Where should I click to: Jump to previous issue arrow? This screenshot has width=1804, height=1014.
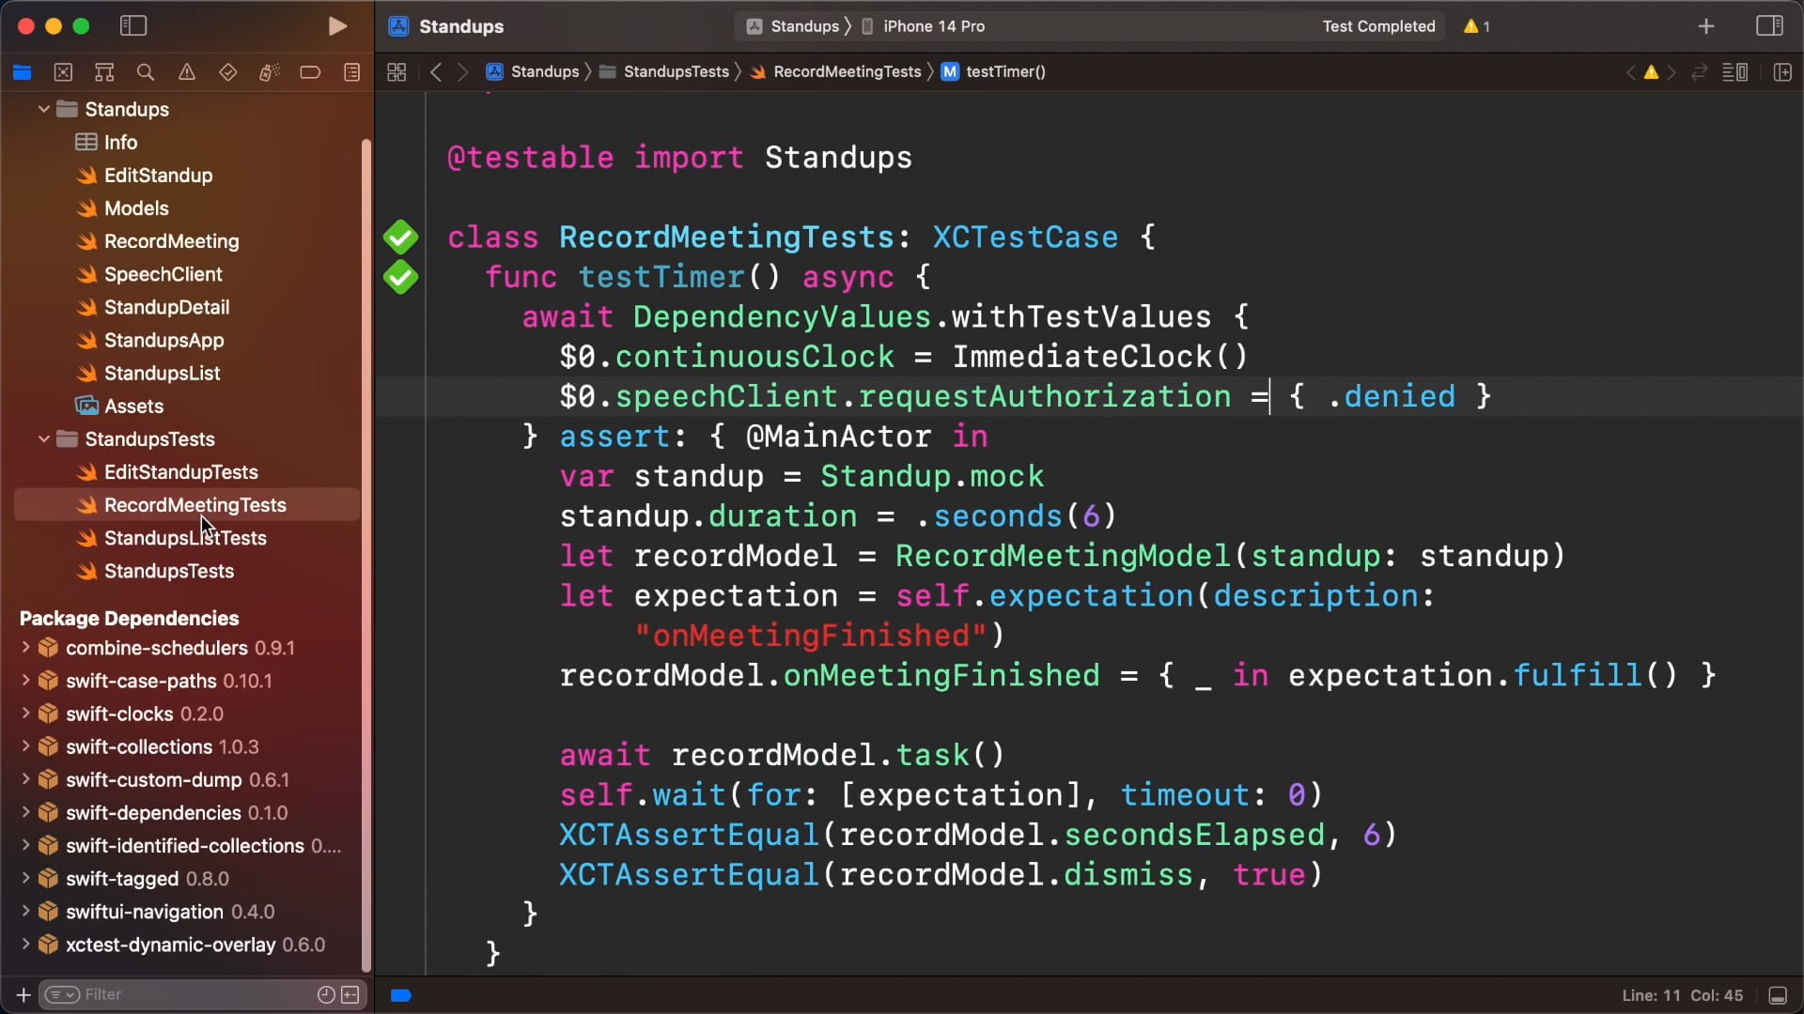pos(1630,72)
